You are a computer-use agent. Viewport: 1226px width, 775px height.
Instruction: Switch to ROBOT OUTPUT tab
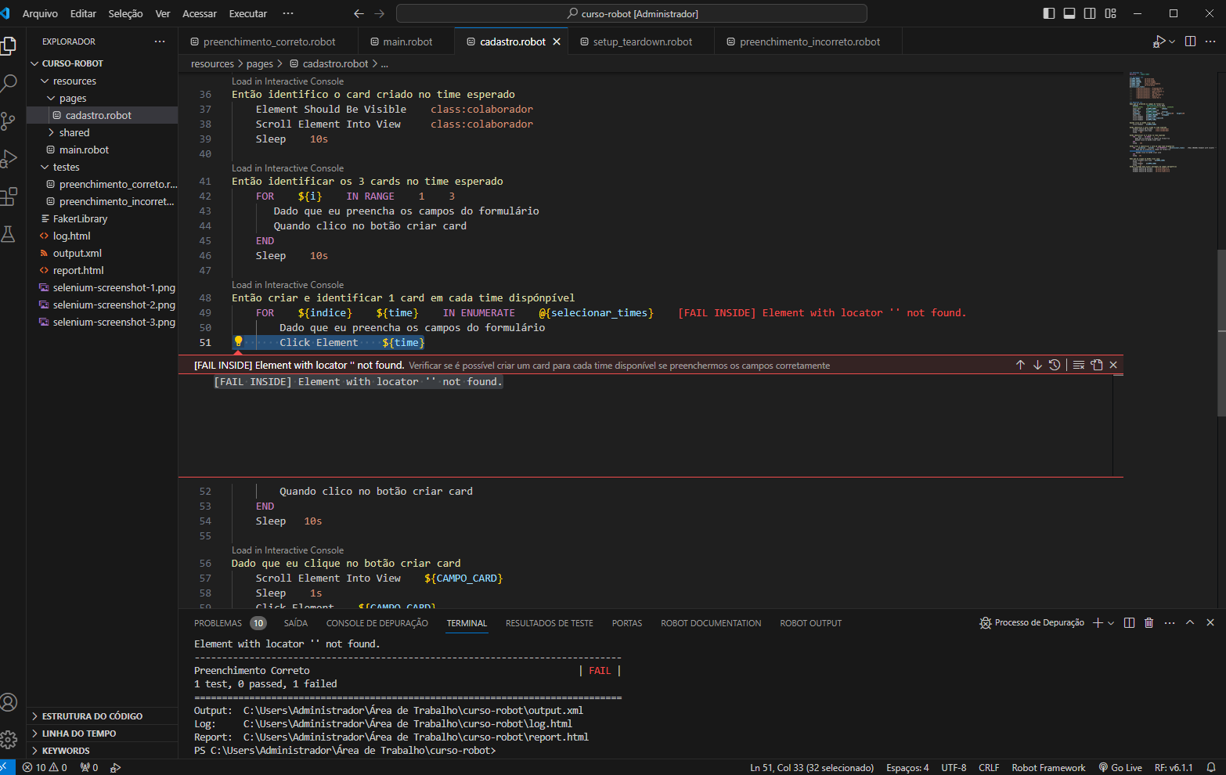click(810, 623)
